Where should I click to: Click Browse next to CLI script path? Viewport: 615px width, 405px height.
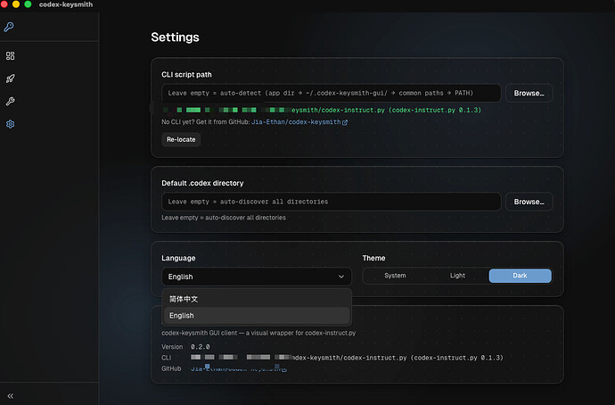(529, 93)
